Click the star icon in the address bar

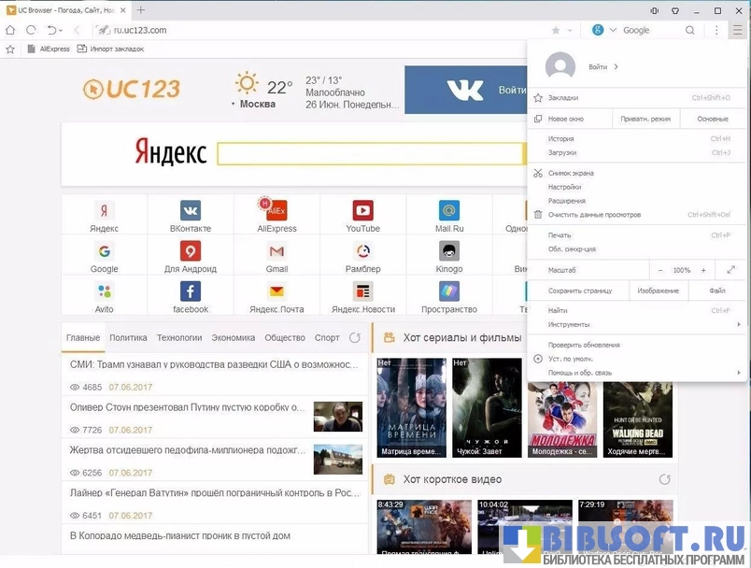pyautogui.click(x=556, y=30)
